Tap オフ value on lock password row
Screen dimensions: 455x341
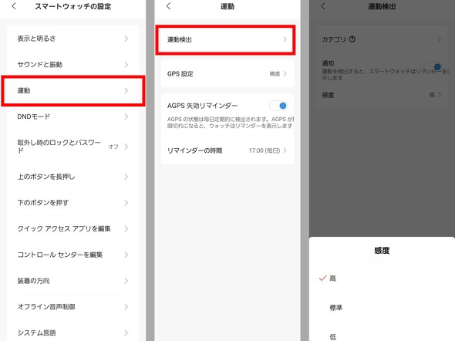click(x=113, y=147)
